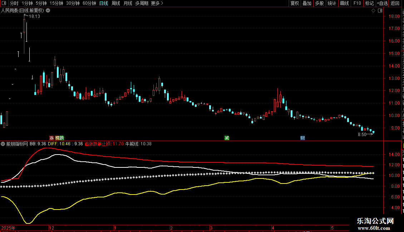Screen dimensions: 404x232
Task: Click the DIFF: 10.46 indicator value
Action: tap(59, 144)
